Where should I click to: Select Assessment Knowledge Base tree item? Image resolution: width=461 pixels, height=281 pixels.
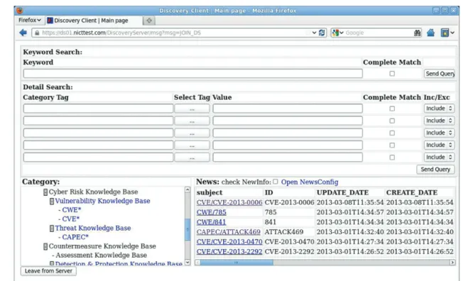[x=101, y=255]
